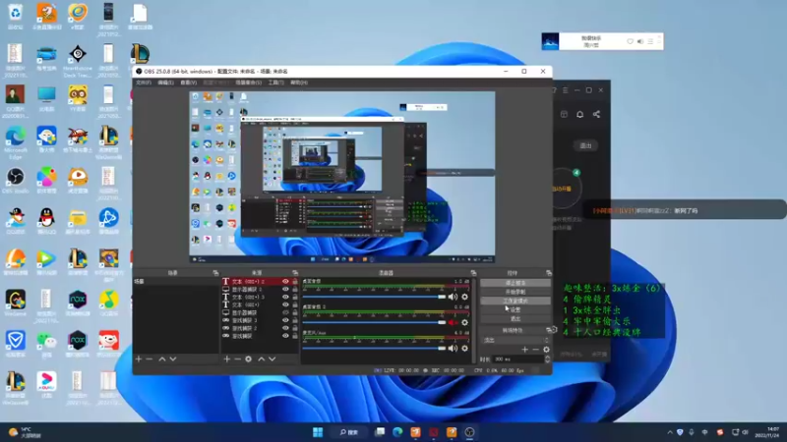The width and height of the screenshot is (787, 442).
Task: Open the 麦克风/Aux mixer settings gear
Action: pyautogui.click(x=464, y=349)
